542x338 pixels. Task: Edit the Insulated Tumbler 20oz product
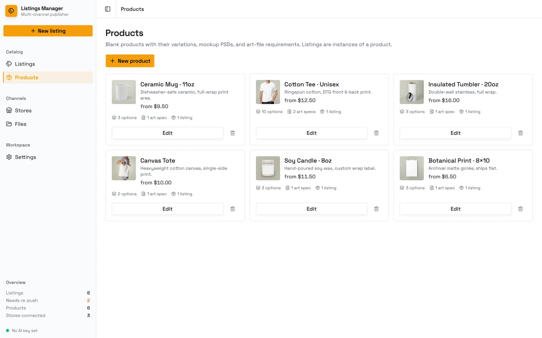[x=455, y=133]
